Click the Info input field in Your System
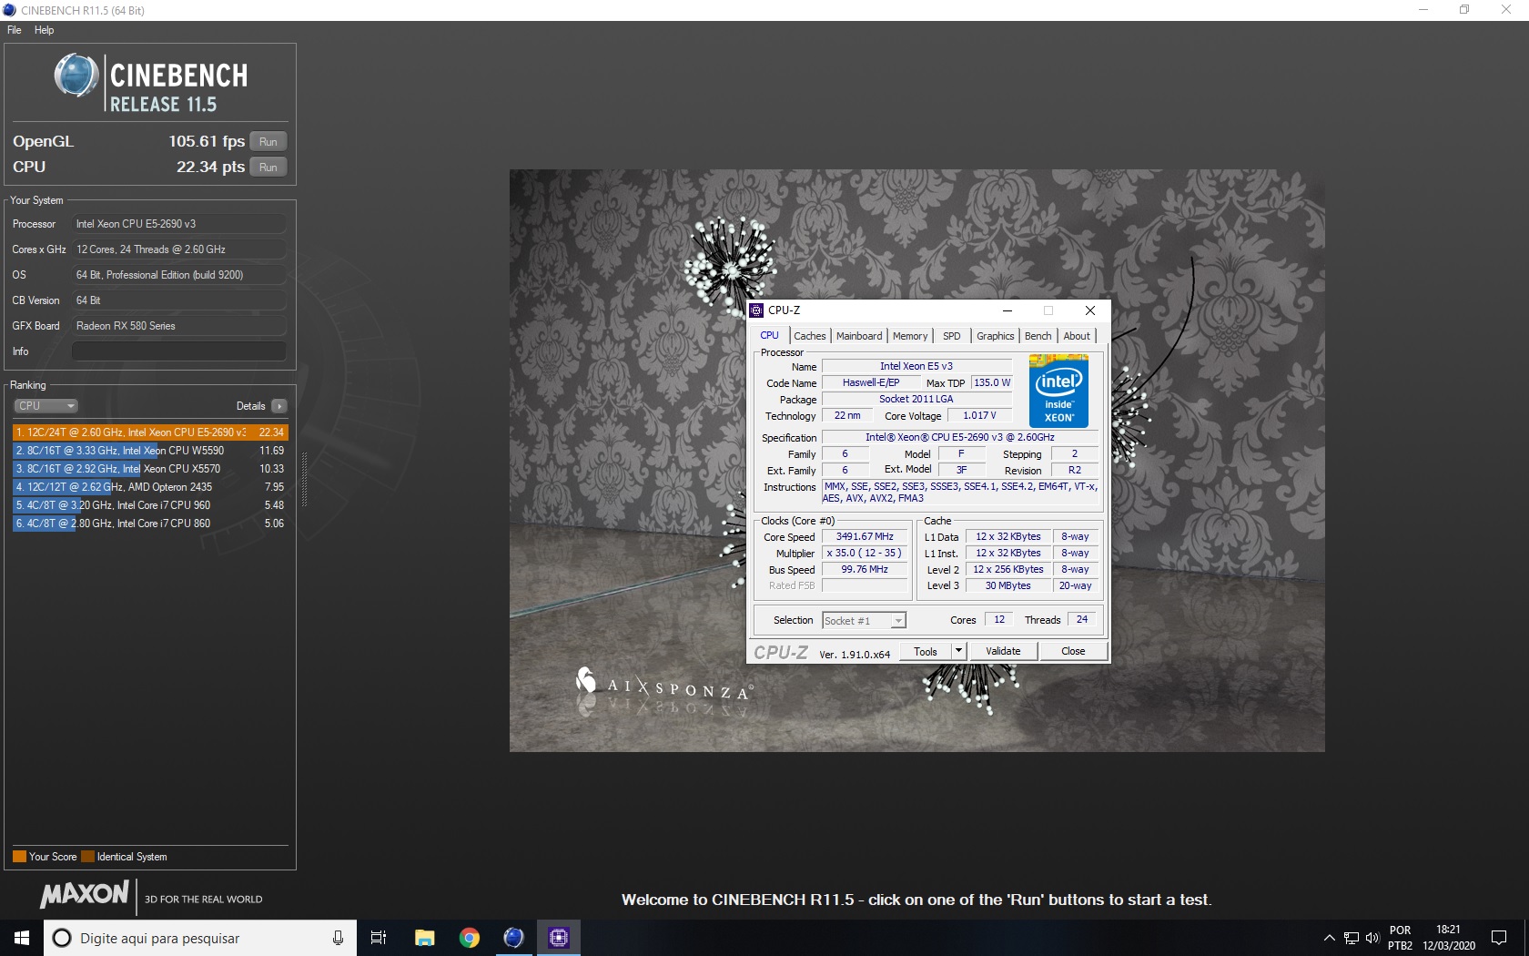Screen dimensions: 1529x956 178,351
